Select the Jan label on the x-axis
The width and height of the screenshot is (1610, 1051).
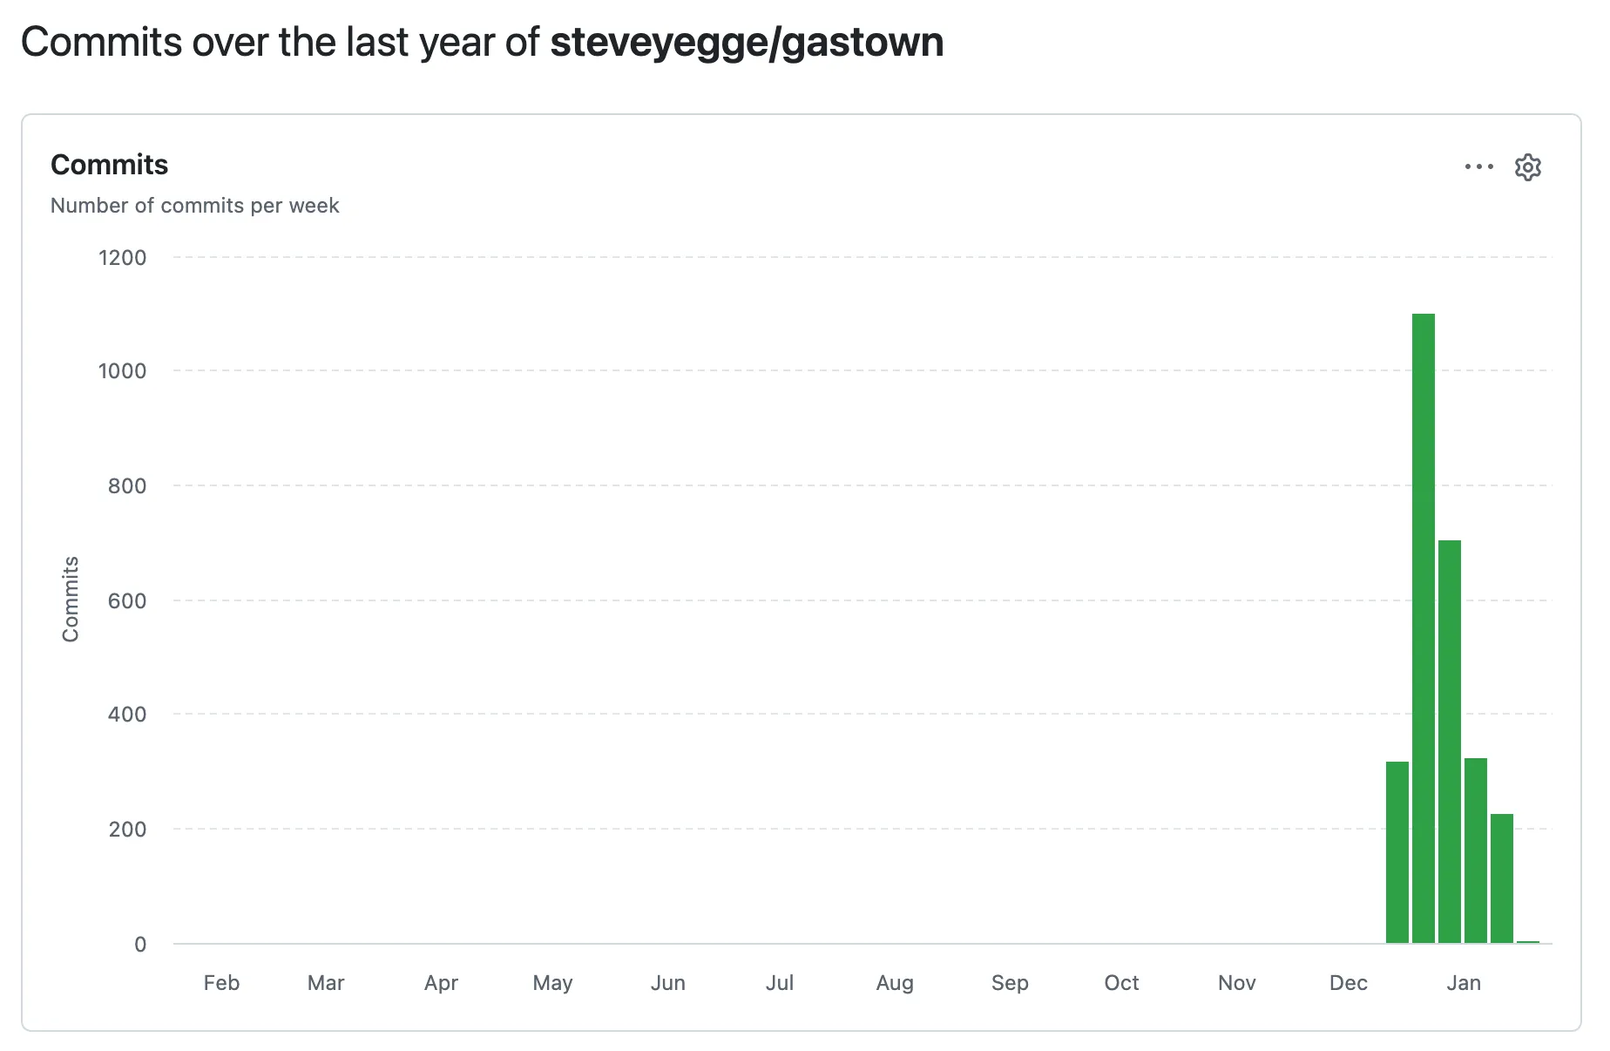pos(1464,983)
